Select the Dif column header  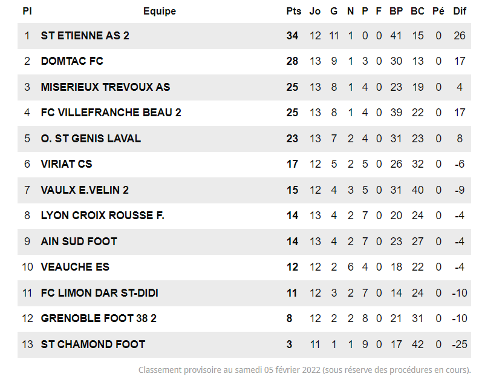[x=460, y=11]
